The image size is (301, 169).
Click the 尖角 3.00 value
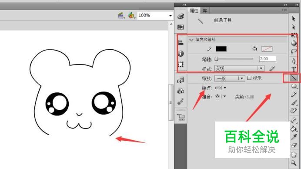pyautogui.click(x=250, y=97)
